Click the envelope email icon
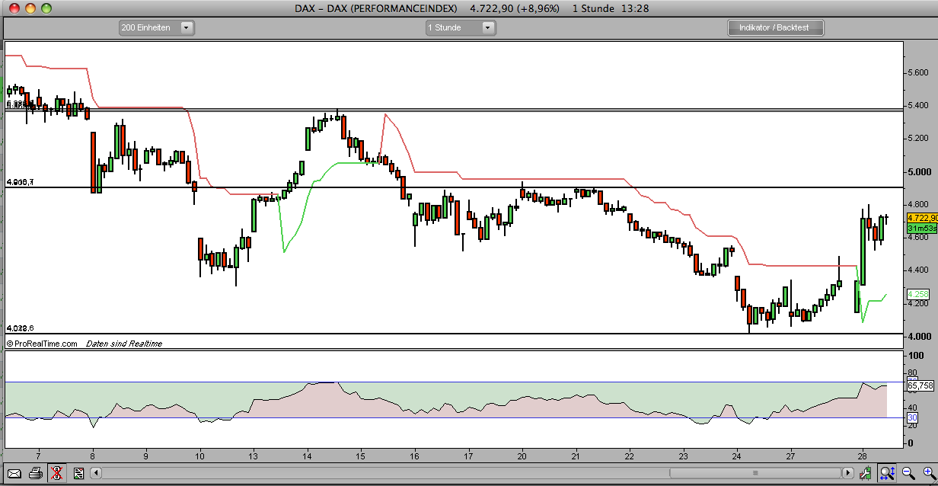 pos(13,473)
